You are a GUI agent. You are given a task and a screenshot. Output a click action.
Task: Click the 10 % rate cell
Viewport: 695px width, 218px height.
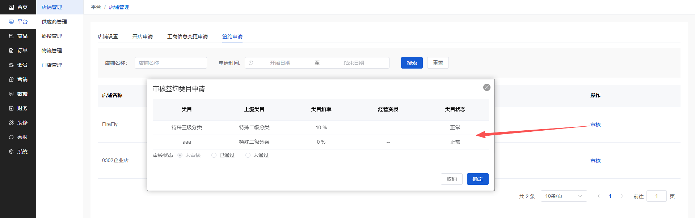(321, 127)
